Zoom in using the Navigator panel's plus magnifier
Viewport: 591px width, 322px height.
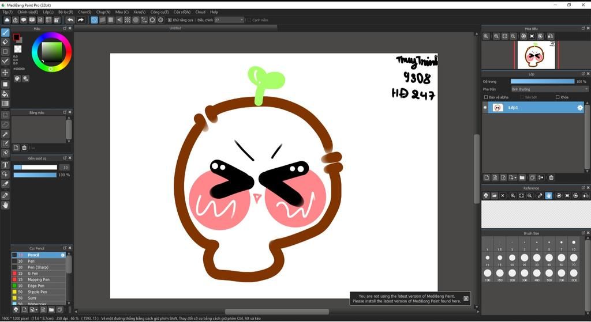[x=496, y=36]
